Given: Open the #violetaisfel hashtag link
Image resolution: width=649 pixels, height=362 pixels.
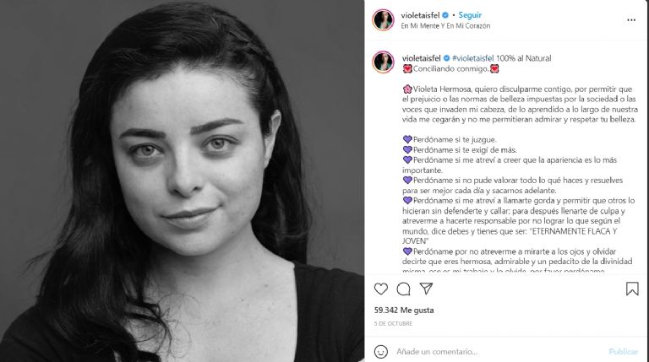Looking at the screenshot, I should click(x=473, y=58).
